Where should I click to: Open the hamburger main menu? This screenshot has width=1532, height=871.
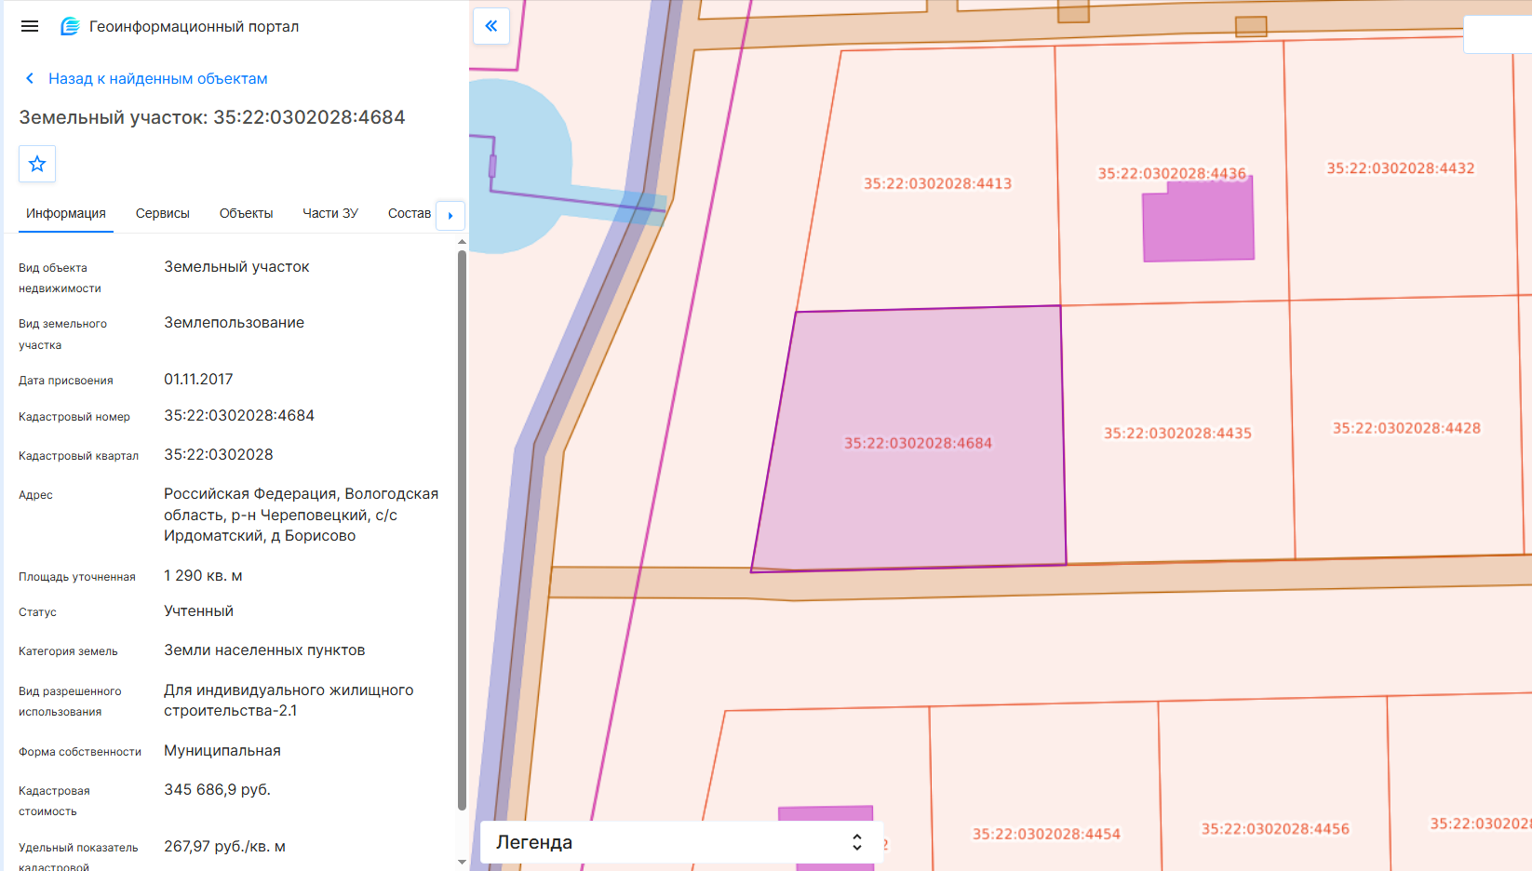[x=30, y=26]
